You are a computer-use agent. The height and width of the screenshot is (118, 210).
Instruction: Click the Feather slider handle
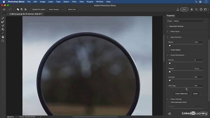pyautogui.click(x=170, y=72)
